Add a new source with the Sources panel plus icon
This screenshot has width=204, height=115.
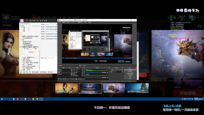72,79
